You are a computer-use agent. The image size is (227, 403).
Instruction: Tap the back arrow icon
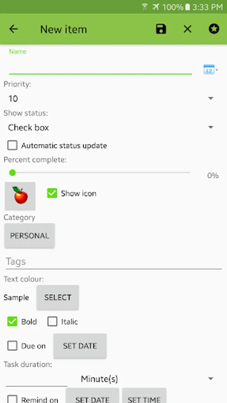[x=13, y=29]
